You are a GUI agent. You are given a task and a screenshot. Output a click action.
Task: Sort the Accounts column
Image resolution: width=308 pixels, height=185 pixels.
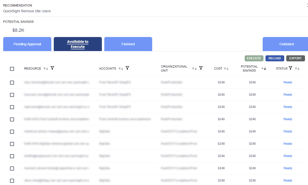tap(120, 68)
